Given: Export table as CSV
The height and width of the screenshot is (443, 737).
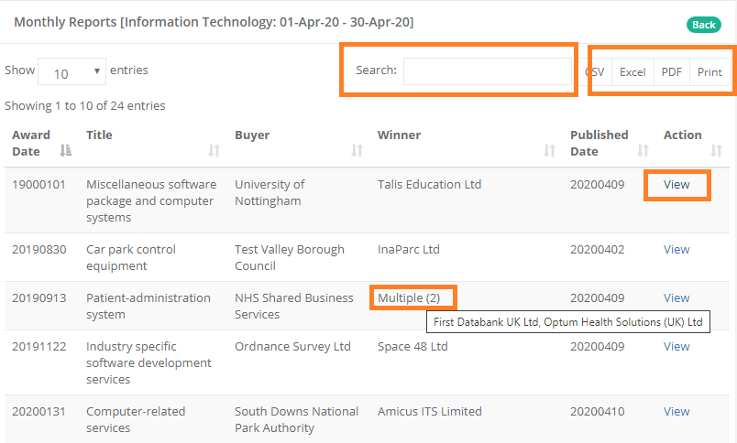Looking at the screenshot, I should coord(595,72).
